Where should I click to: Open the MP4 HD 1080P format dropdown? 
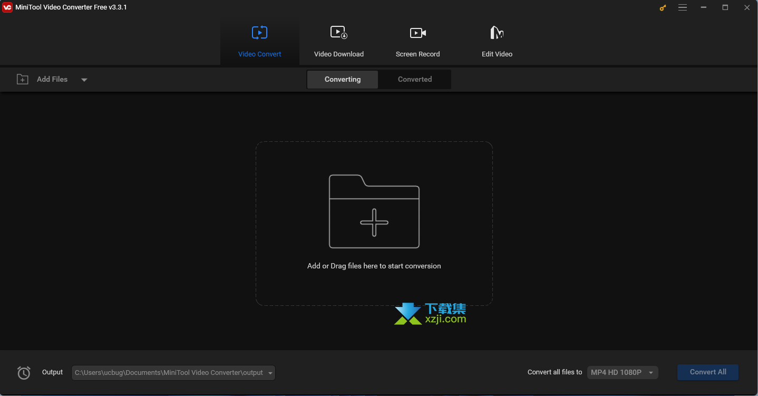(x=623, y=372)
